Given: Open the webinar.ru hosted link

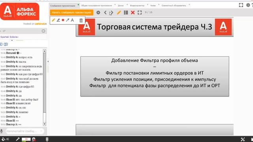Looking at the screenshot, I should pyautogui.click(x=41, y=24).
